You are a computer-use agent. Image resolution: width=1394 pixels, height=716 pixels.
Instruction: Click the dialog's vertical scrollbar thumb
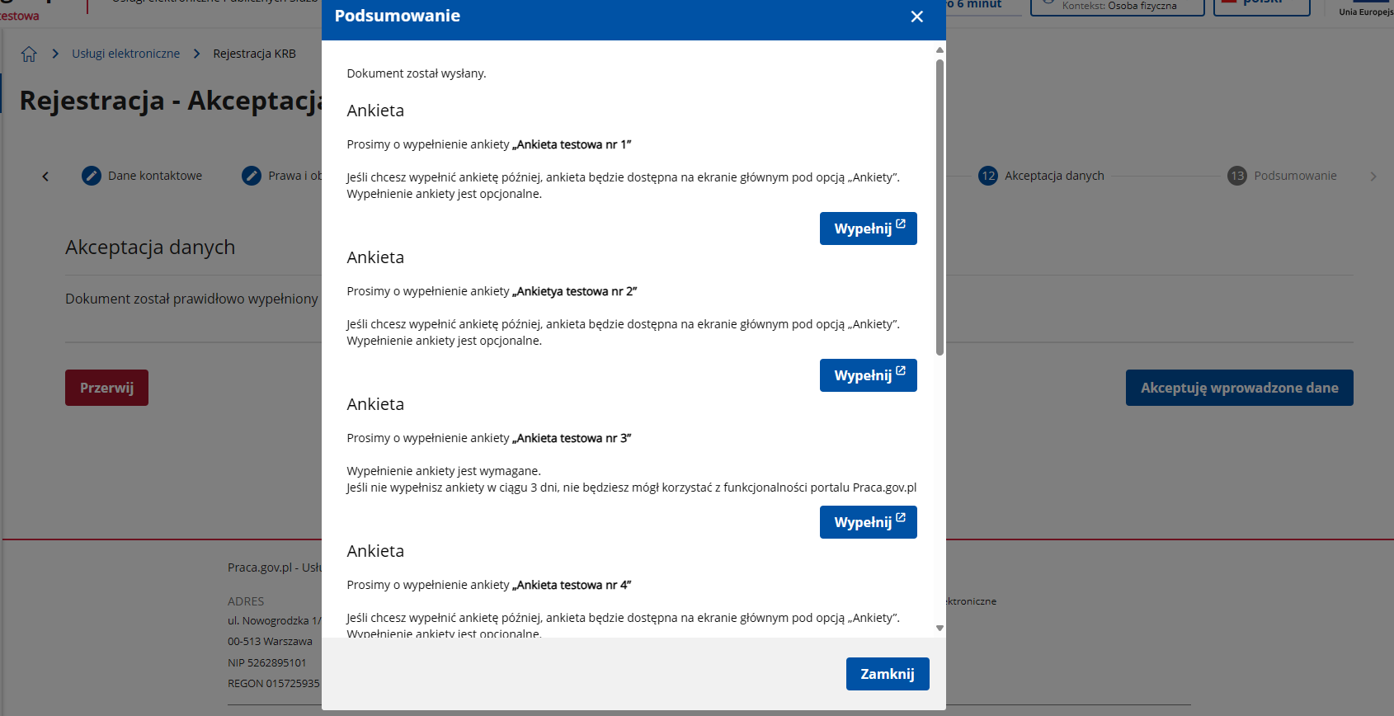point(940,206)
